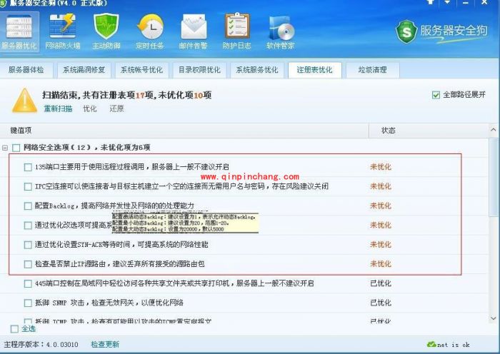
Task: Select the 注册表优化 tab
Action: [x=315, y=70]
